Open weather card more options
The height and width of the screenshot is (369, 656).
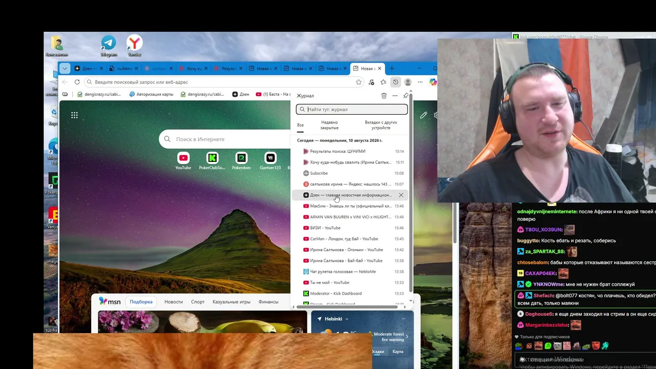(x=403, y=319)
